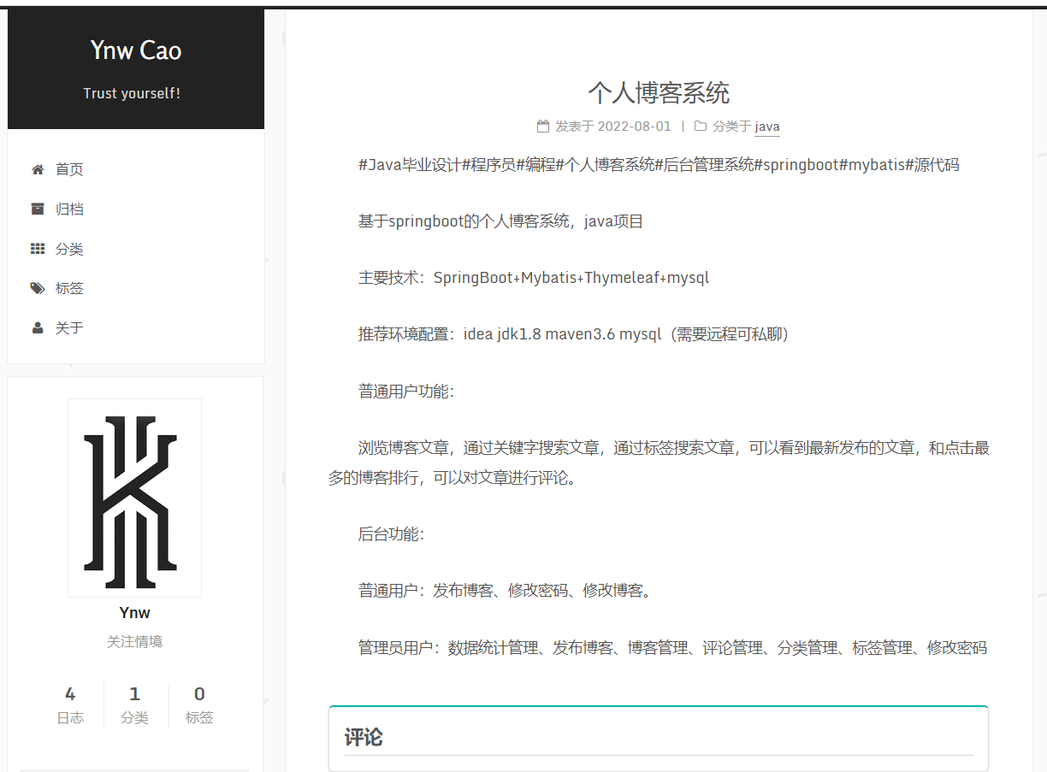Click the publish date 2022-08-01

tap(635, 127)
